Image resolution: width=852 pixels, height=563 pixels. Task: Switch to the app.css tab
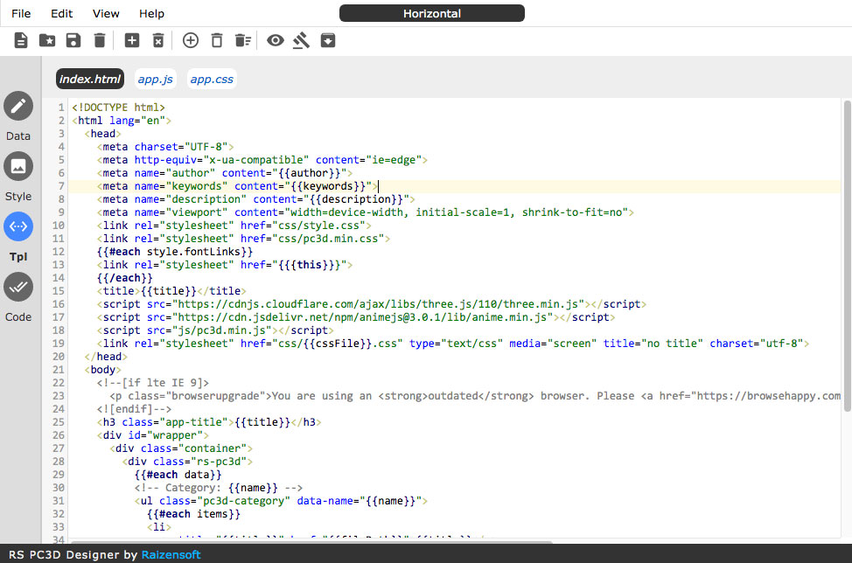(x=212, y=79)
